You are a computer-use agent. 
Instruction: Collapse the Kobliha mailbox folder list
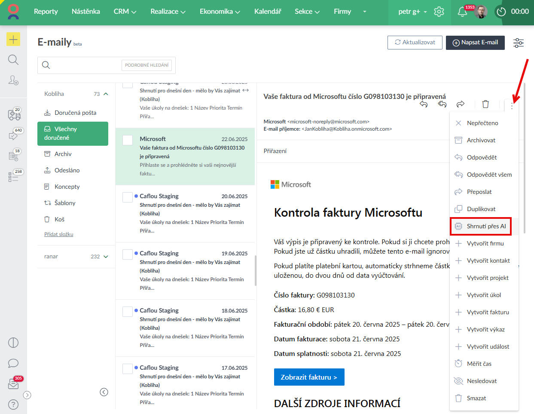click(x=106, y=94)
